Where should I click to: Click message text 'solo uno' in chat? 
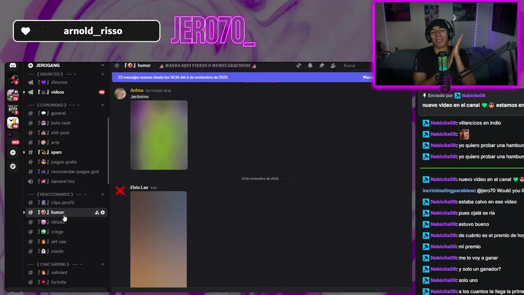[x=468, y=280]
